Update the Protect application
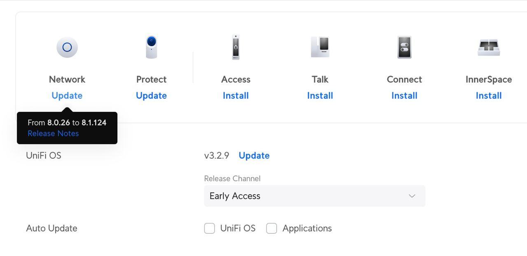 point(152,96)
